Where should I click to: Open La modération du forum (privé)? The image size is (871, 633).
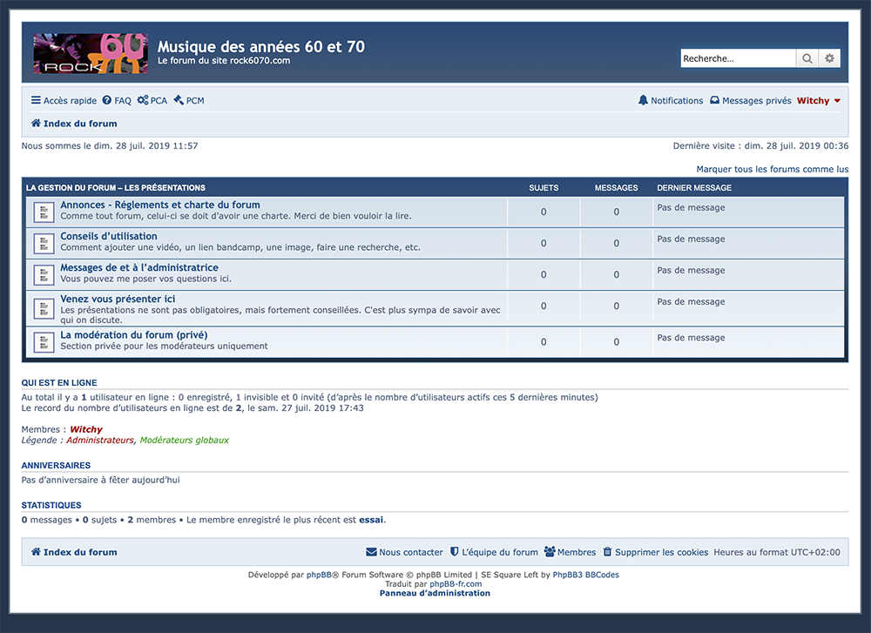click(134, 335)
